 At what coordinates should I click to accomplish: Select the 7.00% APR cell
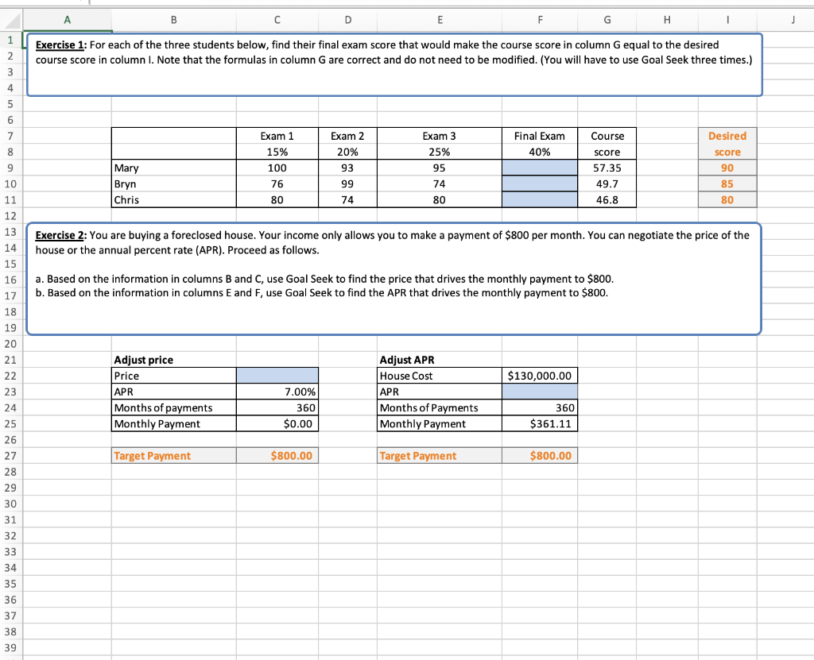point(277,392)
